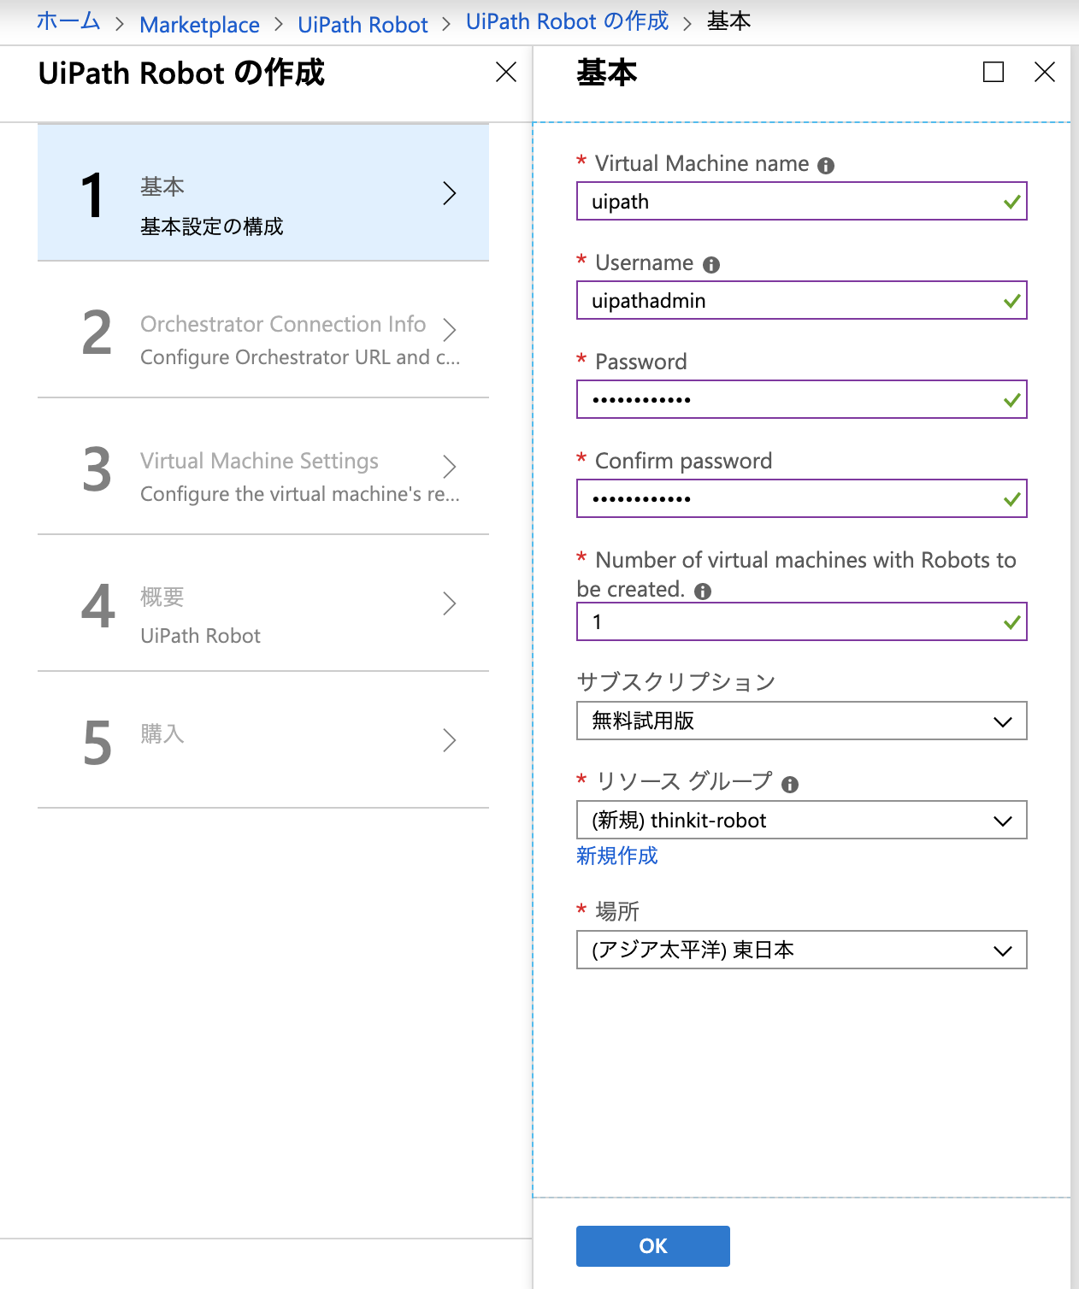Go to ホーム in breadcrumb
Viewport: 1079px width, 1289px height.
(x=68, y=21)
